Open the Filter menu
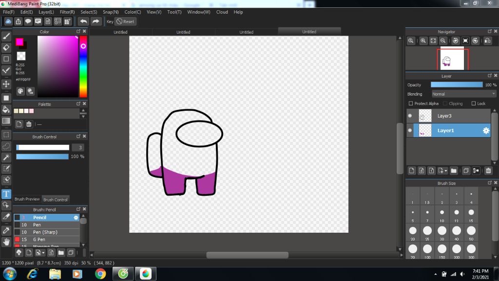This screenshot has height=281, width=499. point(67,12)
